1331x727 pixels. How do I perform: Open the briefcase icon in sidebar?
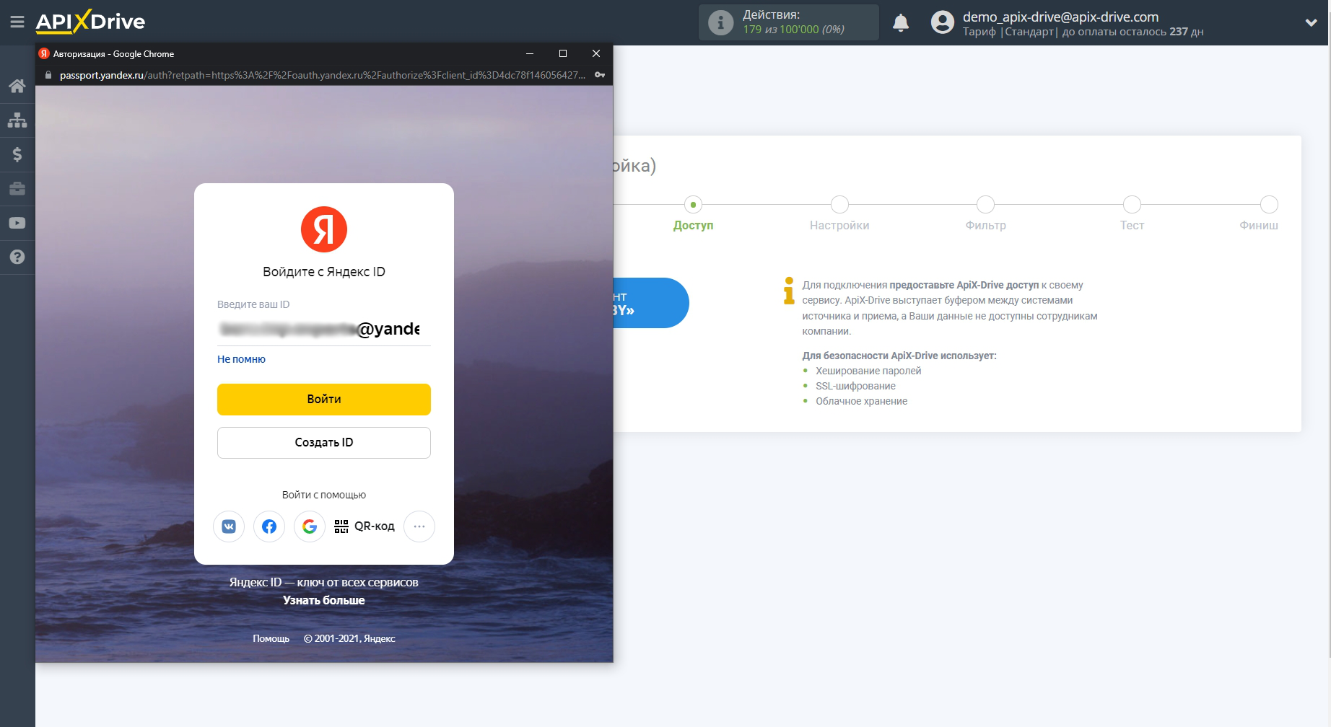[17, 189]
